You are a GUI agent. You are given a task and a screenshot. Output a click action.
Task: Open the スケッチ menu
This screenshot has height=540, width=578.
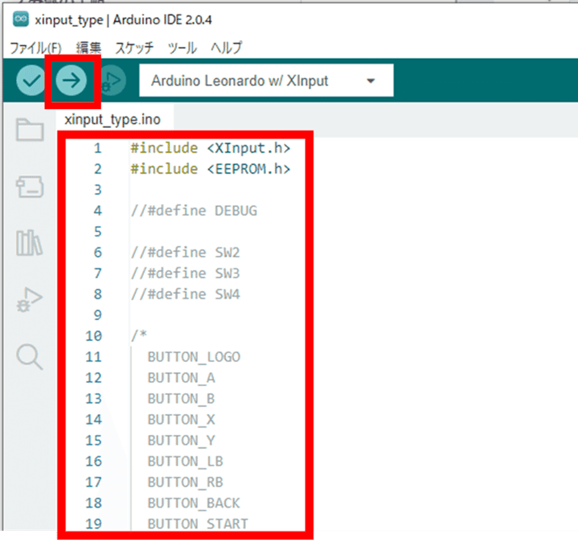[134, 48]
